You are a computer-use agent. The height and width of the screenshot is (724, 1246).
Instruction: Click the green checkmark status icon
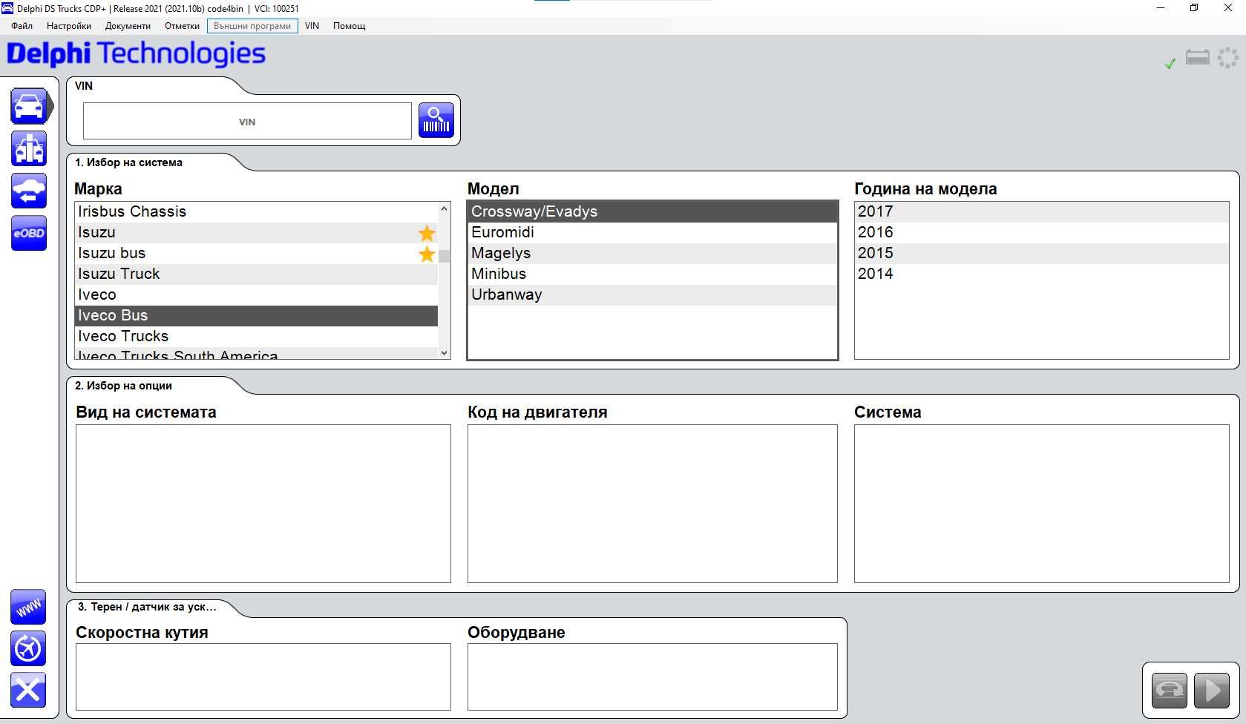1170,64
